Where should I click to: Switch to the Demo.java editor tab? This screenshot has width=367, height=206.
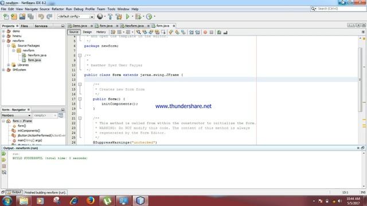pos(80,26)
